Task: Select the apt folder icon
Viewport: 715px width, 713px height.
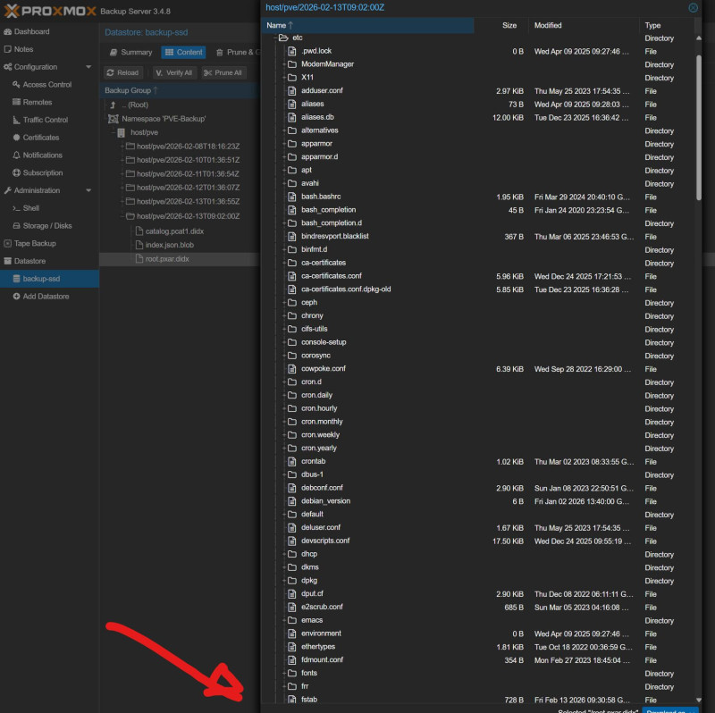Action: pyautogui.click(x=292, y=170)
